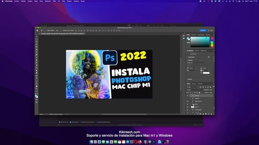Select the Frame tool

[x=36, y=50]
